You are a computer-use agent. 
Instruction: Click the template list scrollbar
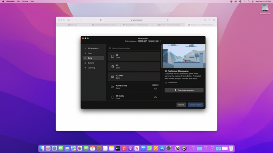click(x=162, y=57)
